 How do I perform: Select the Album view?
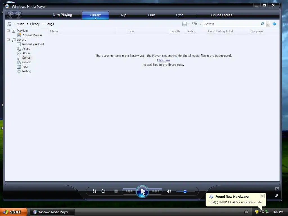26,53
